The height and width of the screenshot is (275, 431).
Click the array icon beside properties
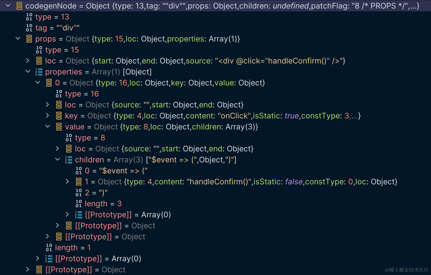click(x=39, y=72)
